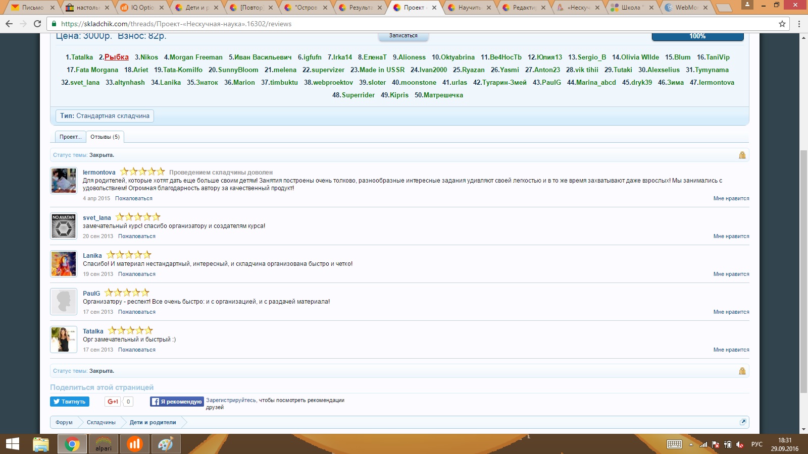Open svet_lana's profile from her review
The image size is (808, 454).
[x=97, y=218]
